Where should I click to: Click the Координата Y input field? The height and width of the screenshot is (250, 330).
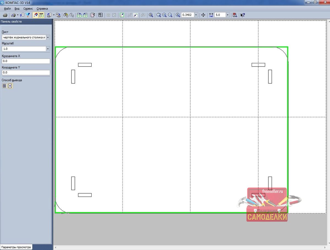click(x=26, y=73)
